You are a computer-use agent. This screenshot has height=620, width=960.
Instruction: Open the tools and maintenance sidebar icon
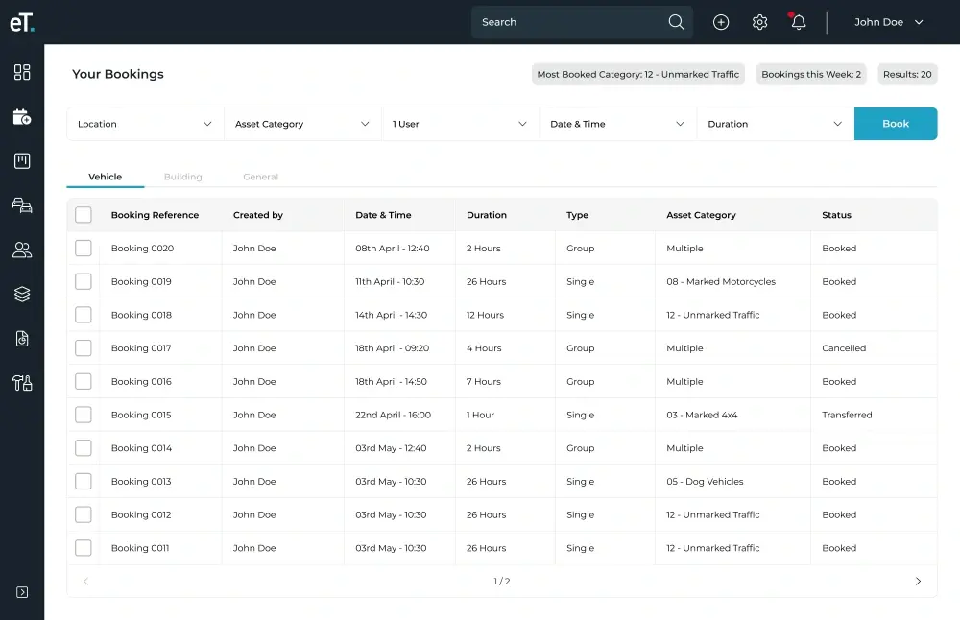pos(22,383)
